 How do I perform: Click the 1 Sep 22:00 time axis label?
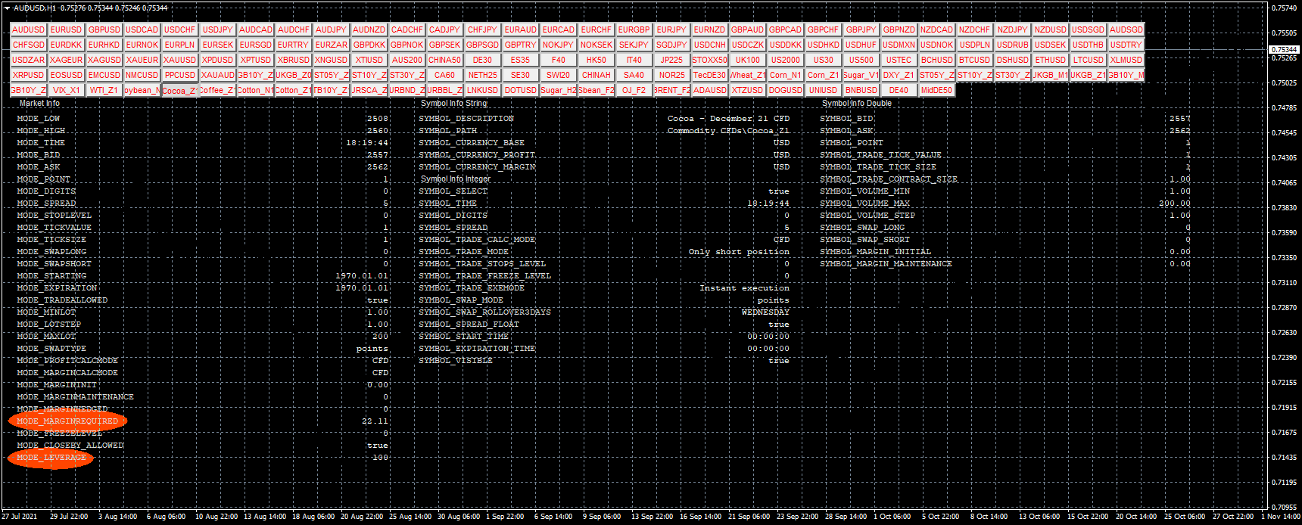(x=505, y=517)
